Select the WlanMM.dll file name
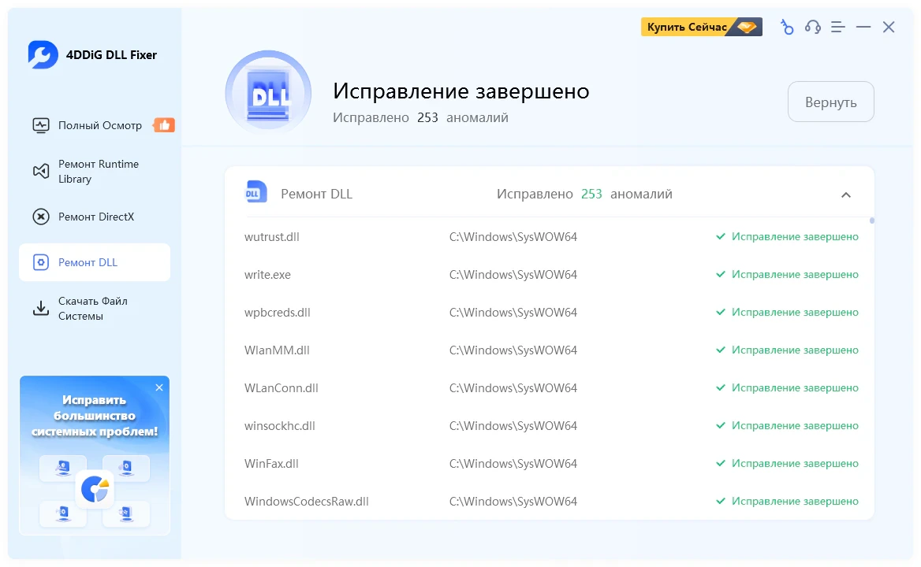The height and width of the screenshot is (567, 921). (x=277, y=350)
